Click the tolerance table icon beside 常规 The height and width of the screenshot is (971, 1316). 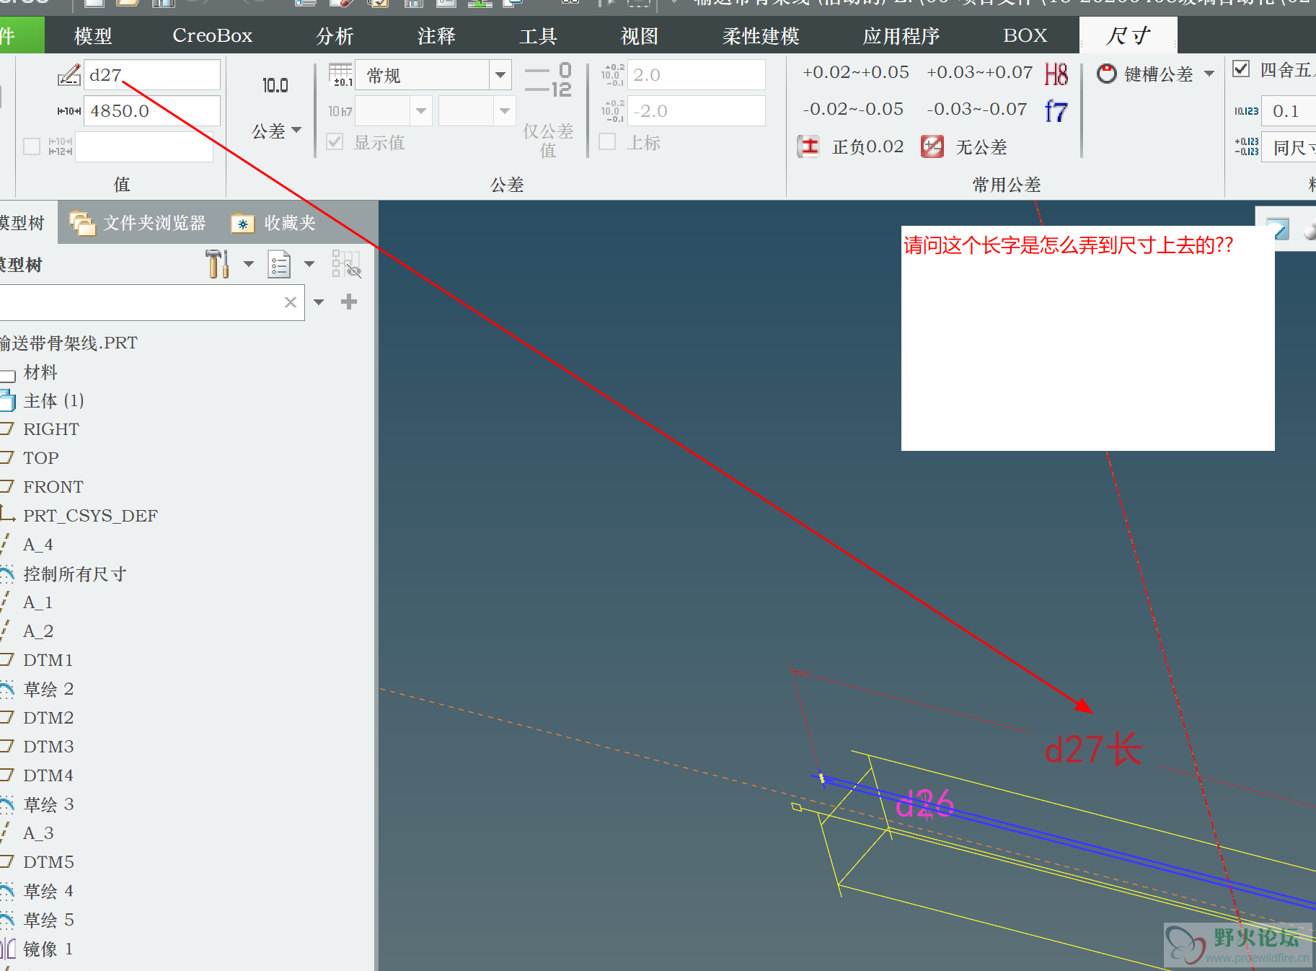coord(341,75)
